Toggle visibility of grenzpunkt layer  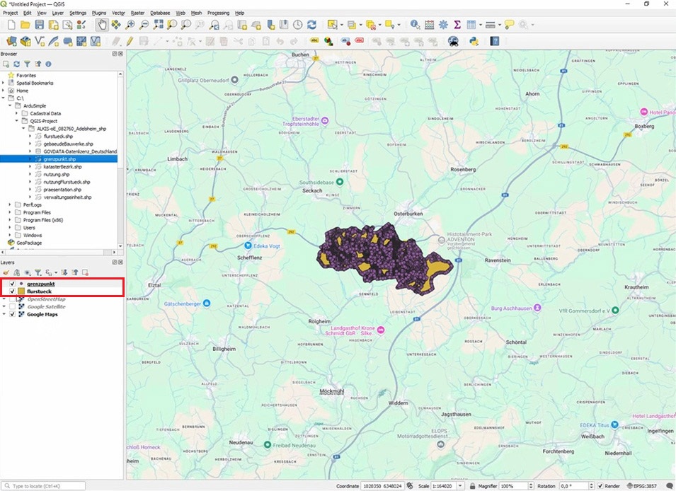[x=13, y=284]
